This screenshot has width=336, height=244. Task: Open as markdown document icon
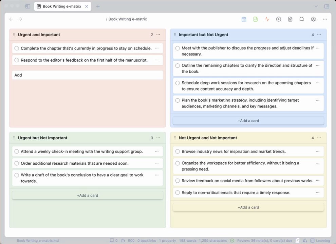[290, 19]
